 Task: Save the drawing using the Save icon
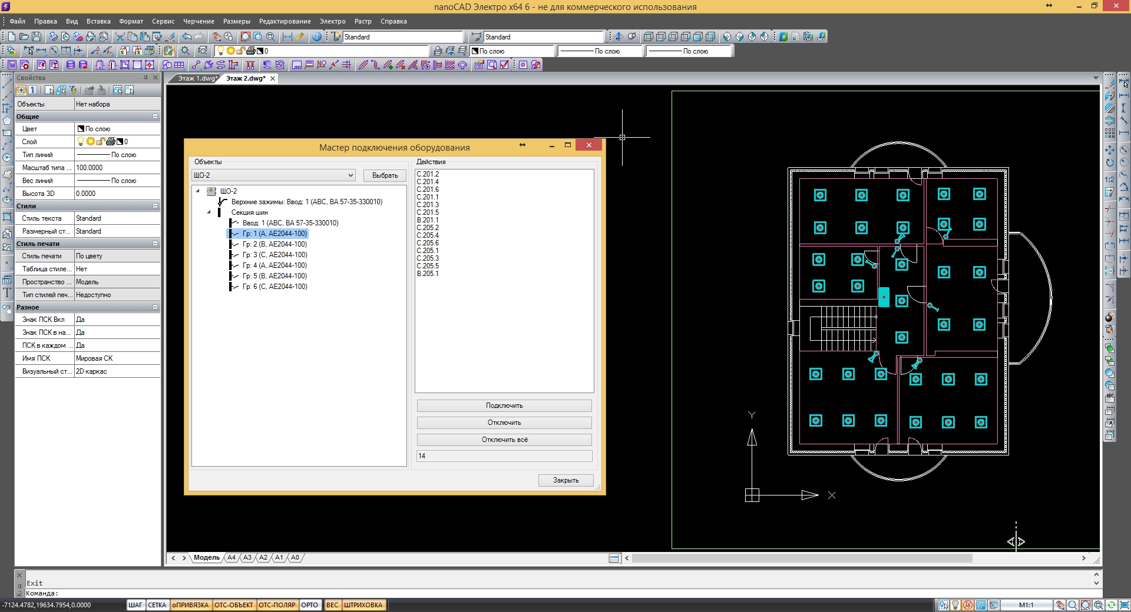click(36, 36)
